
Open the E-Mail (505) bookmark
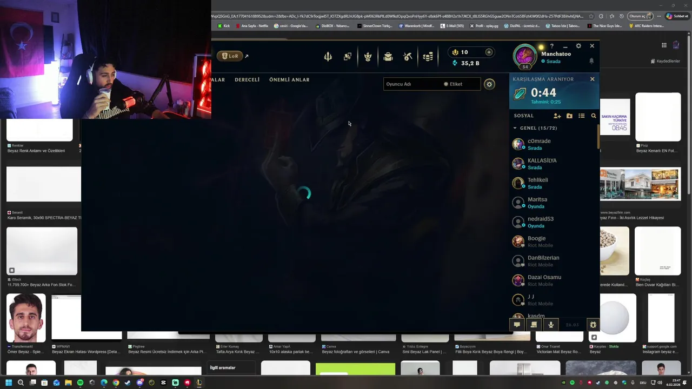pos(452,26)
